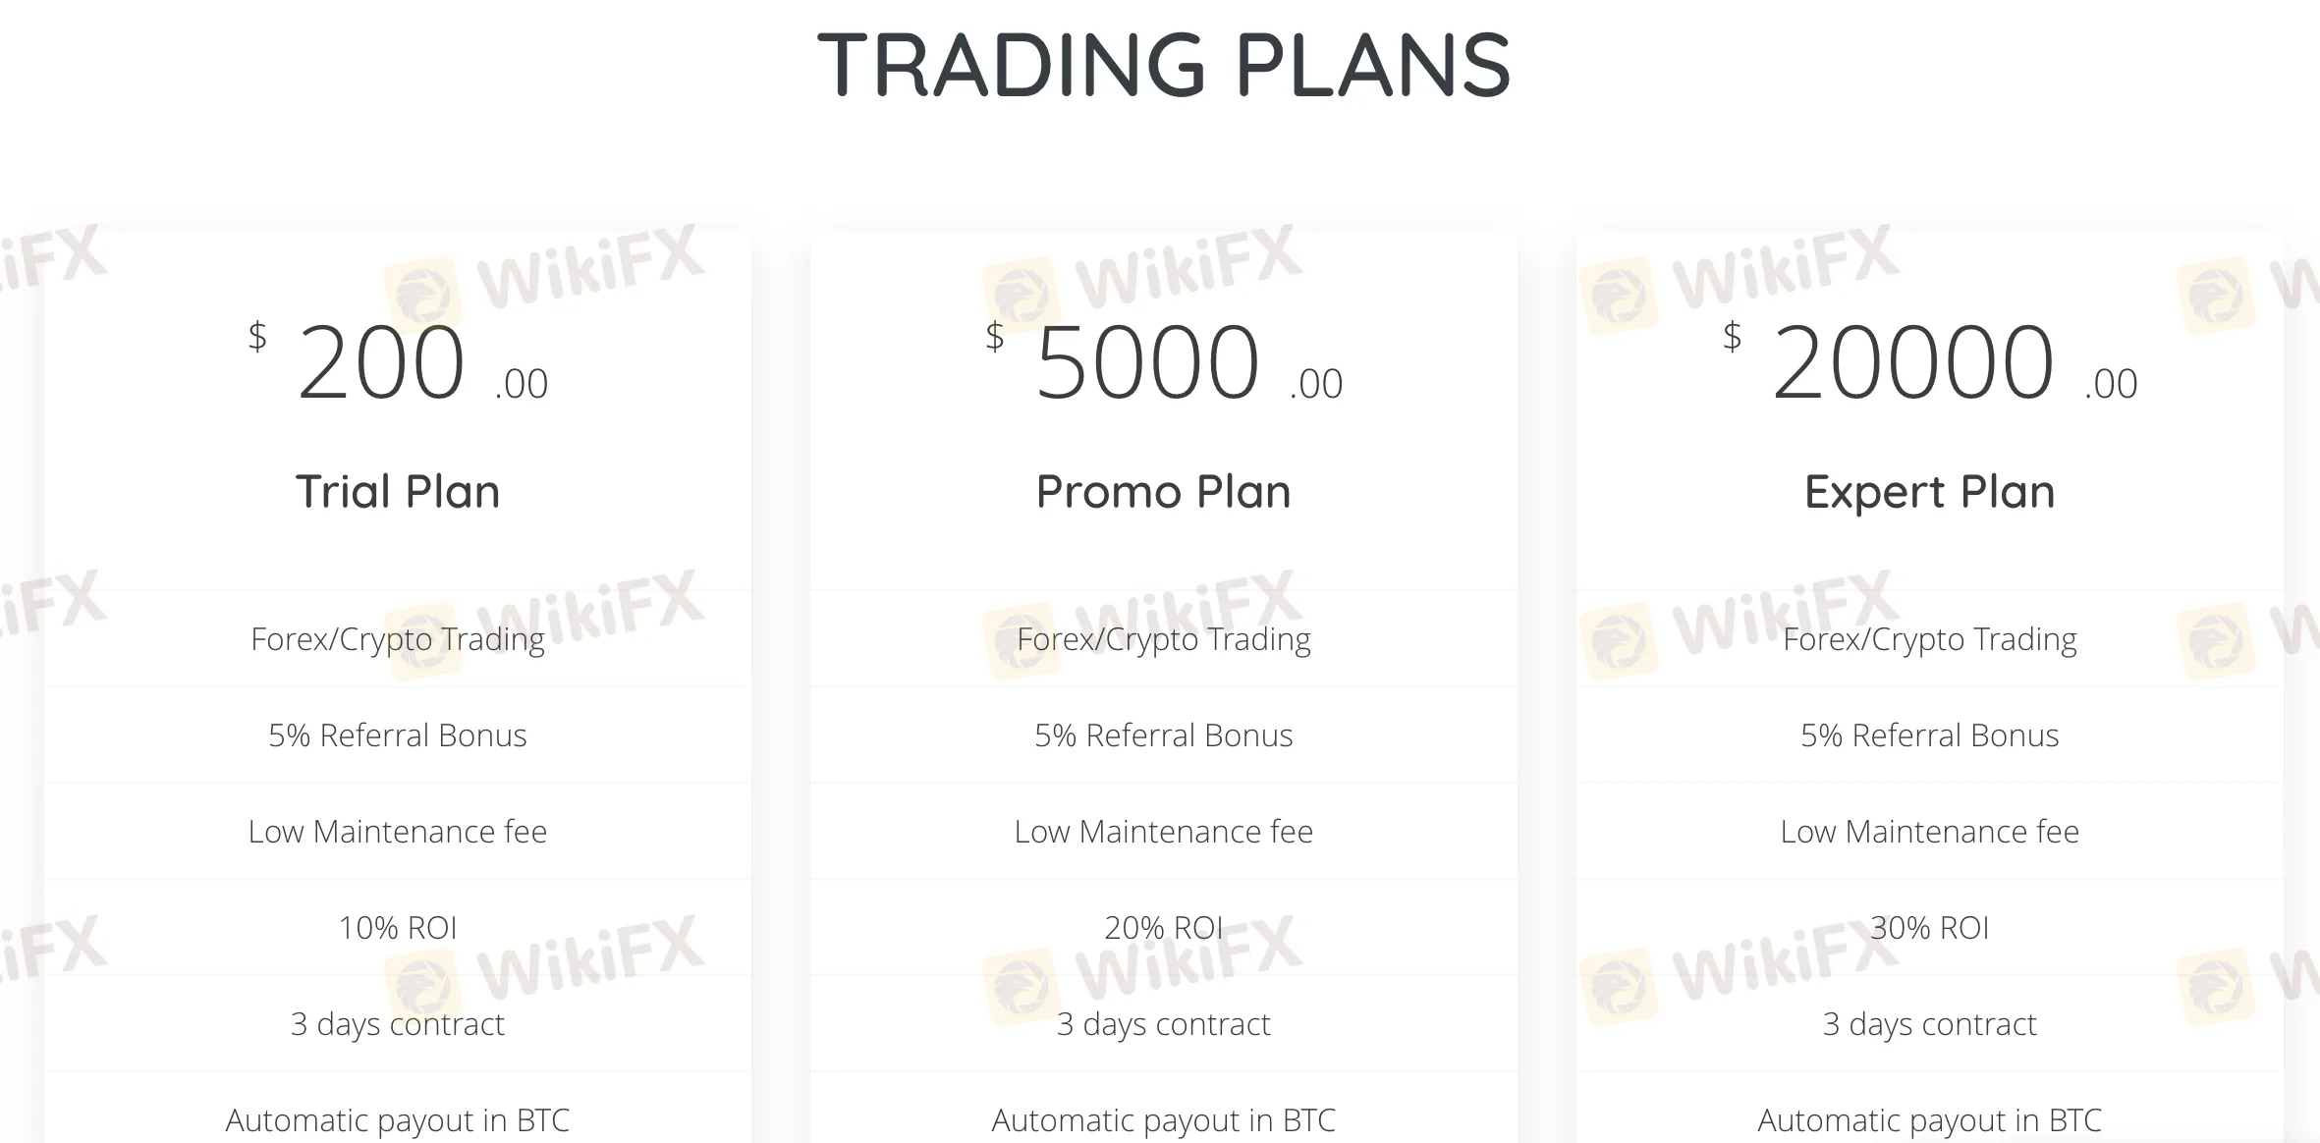
Task: Click Forex/Crypto Trading in Trial Plan
Action: (x=398, y=639)
